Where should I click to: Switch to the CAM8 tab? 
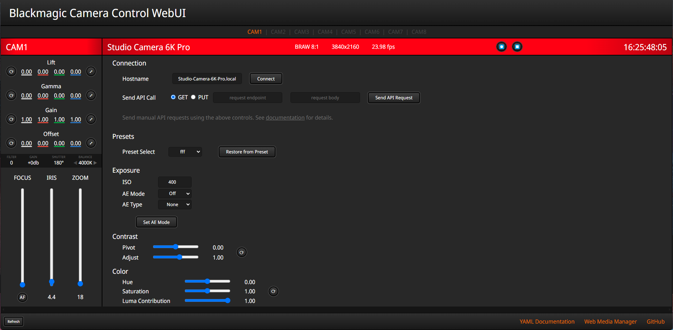419,32
